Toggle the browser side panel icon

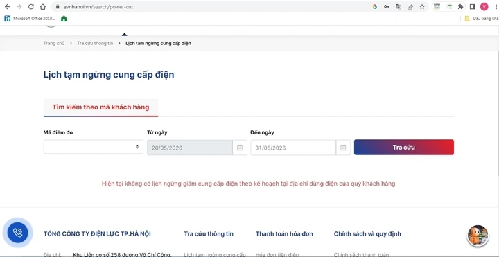click(472, 7)
